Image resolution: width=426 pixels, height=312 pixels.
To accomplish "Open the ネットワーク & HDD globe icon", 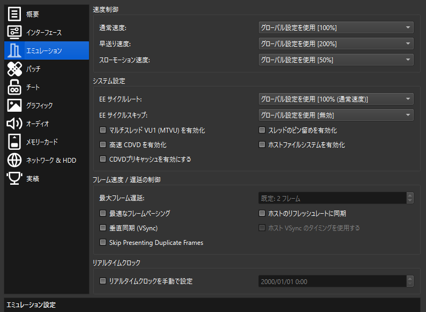I will pyautogui.click(x=14, y=160).
